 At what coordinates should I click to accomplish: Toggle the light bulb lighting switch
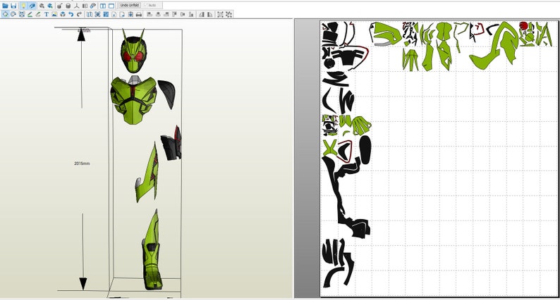pos(23,6)
